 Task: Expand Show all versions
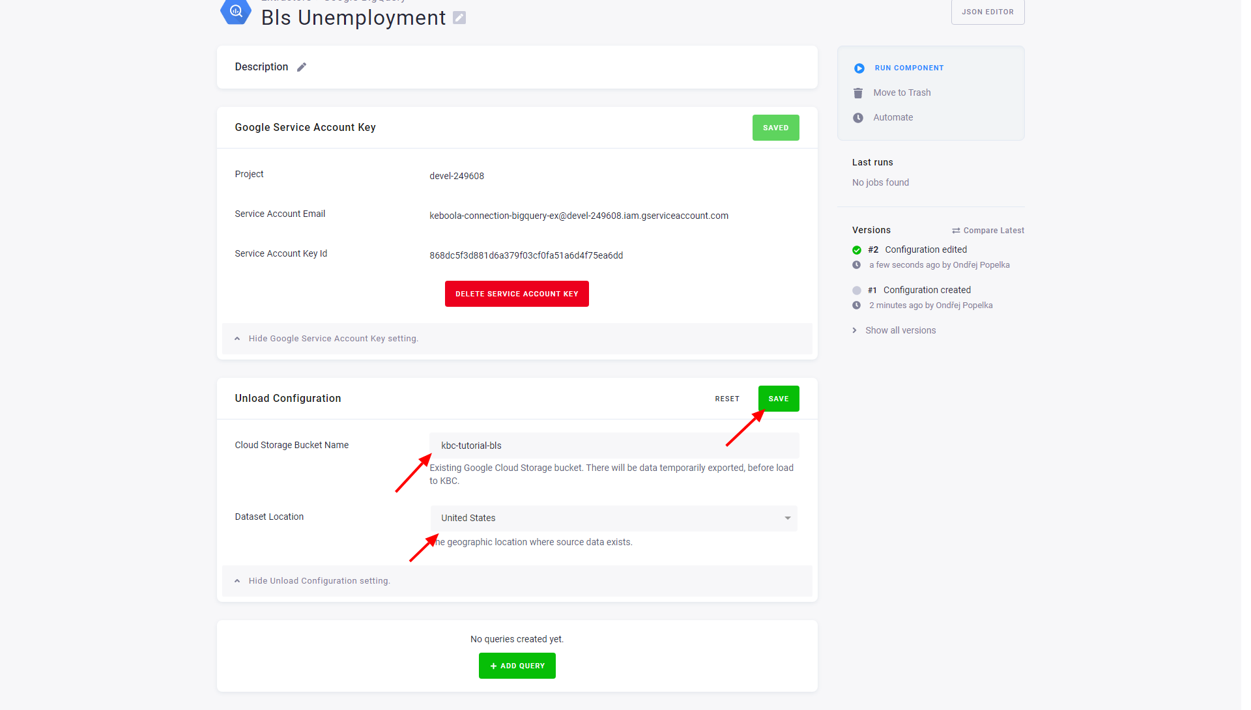(900, 331)
